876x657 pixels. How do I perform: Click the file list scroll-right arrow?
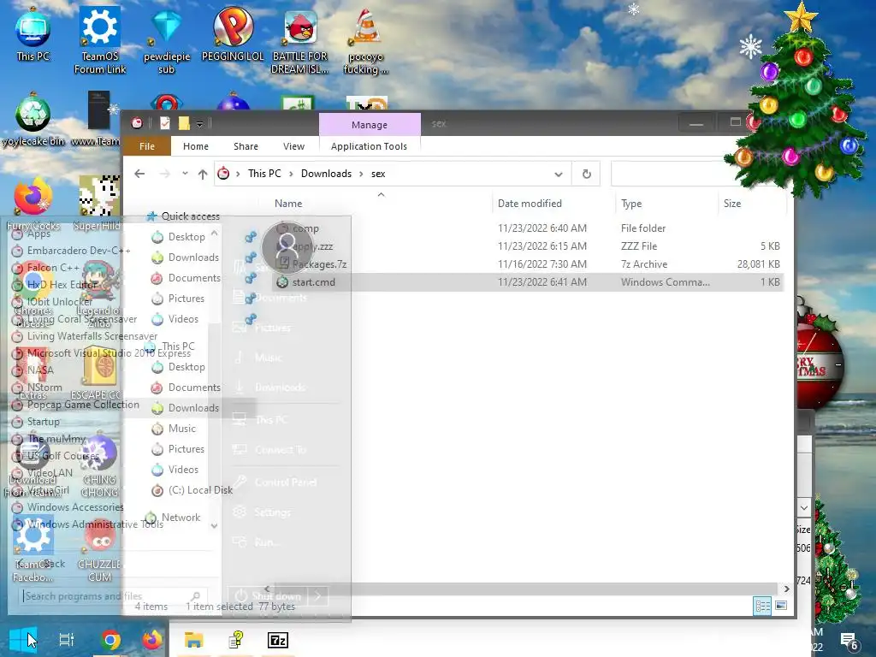(x=787, y=589)
